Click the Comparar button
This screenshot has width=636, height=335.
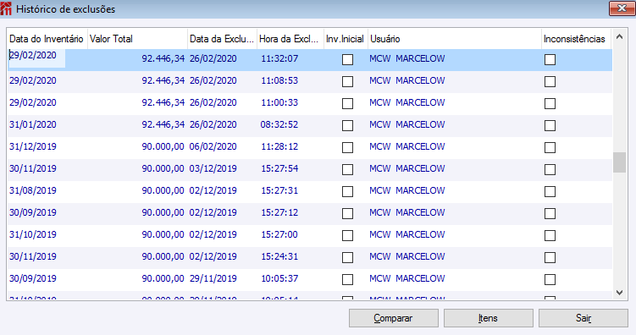pos(393,318)
